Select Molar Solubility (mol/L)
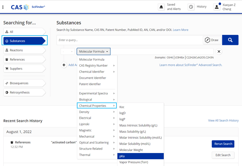This screenshot has height=166, width=242. click(x=140, y=144)
